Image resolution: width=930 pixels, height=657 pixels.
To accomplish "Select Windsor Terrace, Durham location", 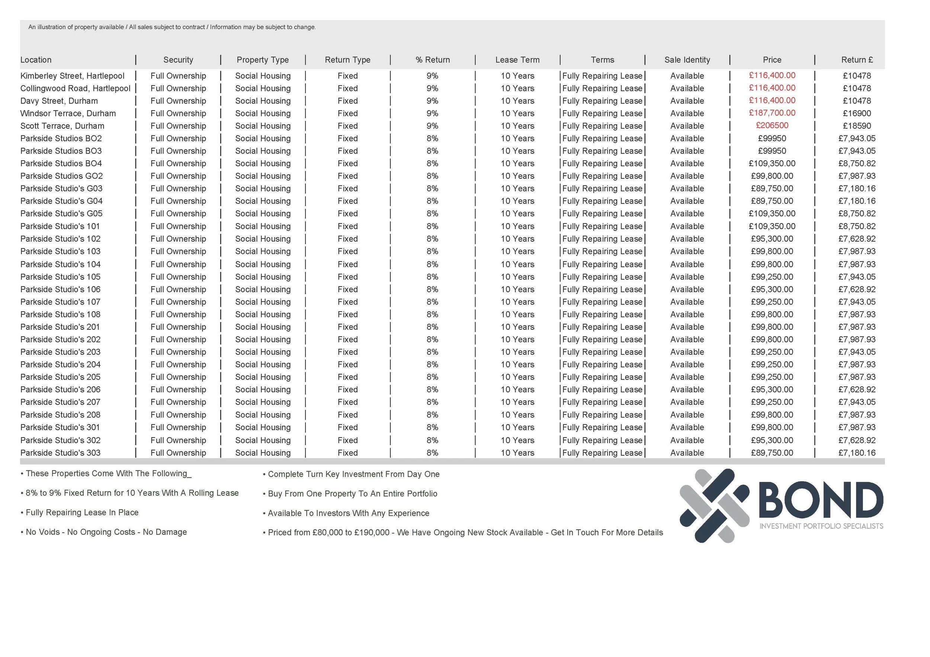I will (x=68, y=113).
